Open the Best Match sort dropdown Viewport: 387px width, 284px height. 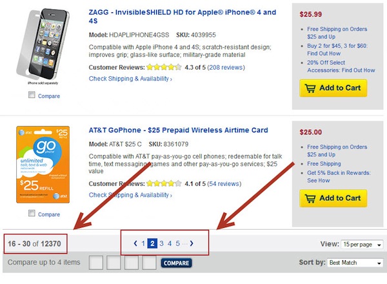355,263
